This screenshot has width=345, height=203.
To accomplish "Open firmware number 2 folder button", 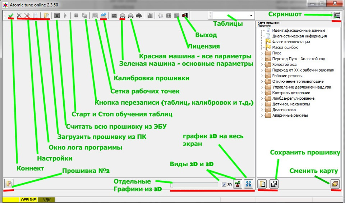I will [9, 183].
